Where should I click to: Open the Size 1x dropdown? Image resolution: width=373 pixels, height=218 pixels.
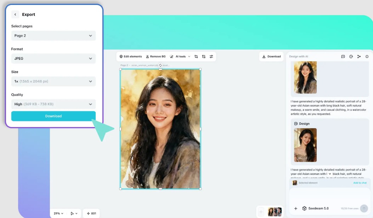[53, 81]
